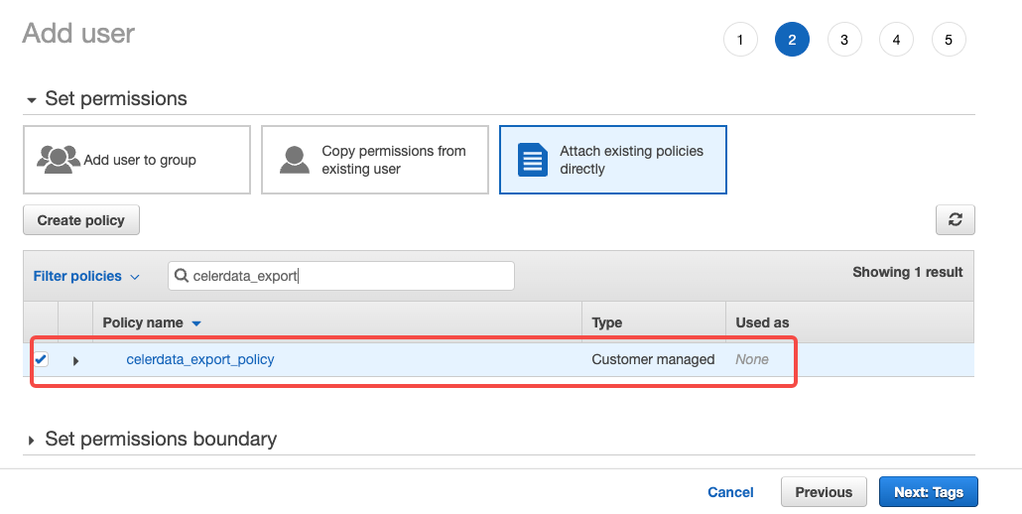
Task: Collapse the Set permissions section
Action: [x=32, y=100]
